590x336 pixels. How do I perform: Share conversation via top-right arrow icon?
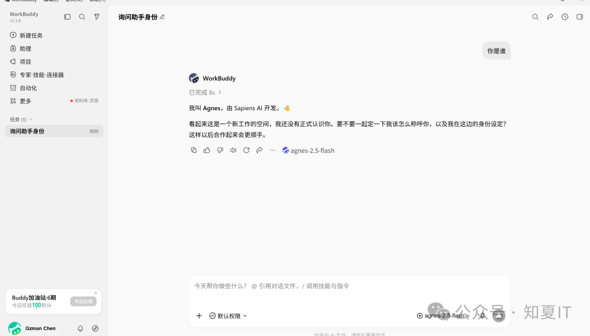coord(550,17)
